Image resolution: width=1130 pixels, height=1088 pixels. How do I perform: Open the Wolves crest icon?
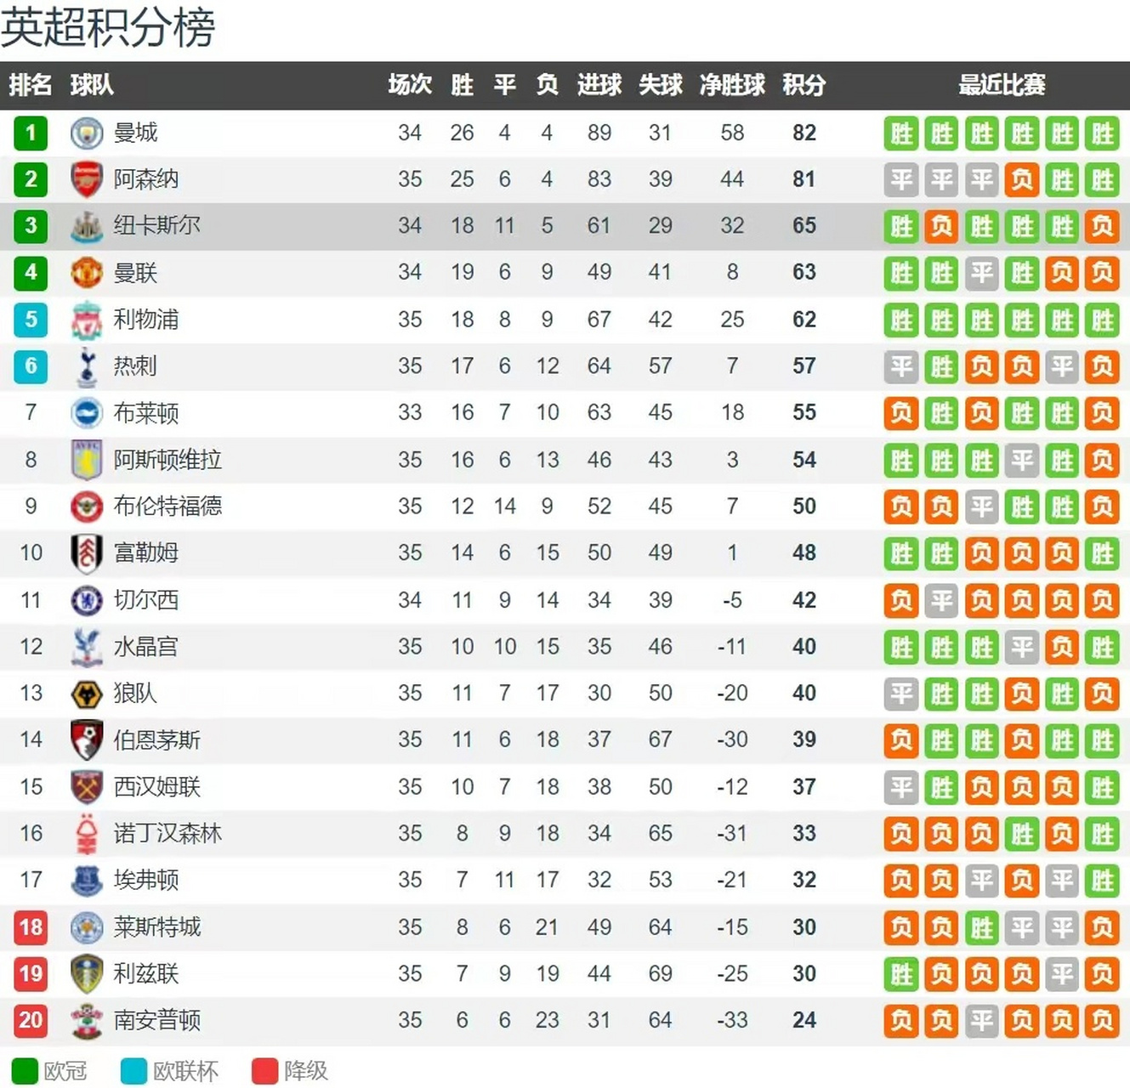[x=86, y=694]
